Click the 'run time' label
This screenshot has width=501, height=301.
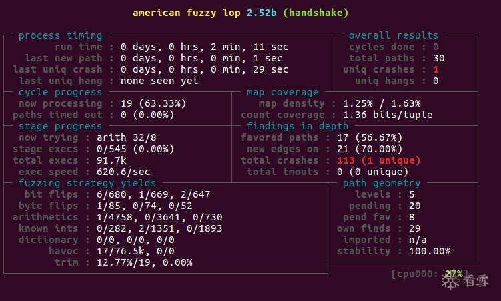click(79, 47)
